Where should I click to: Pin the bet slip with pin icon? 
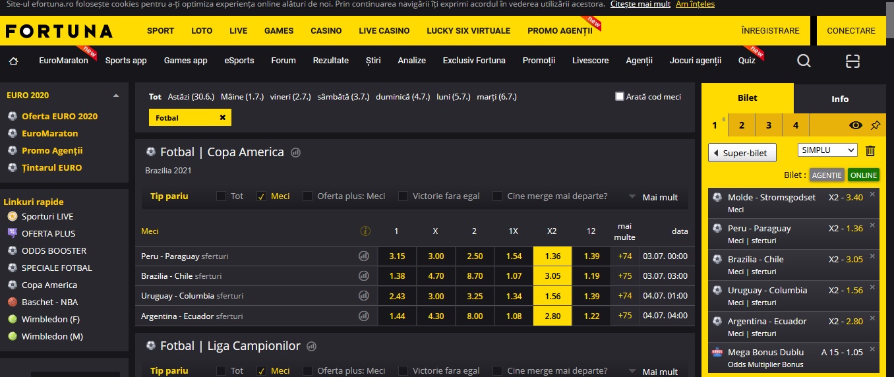[x=875, y=125]
